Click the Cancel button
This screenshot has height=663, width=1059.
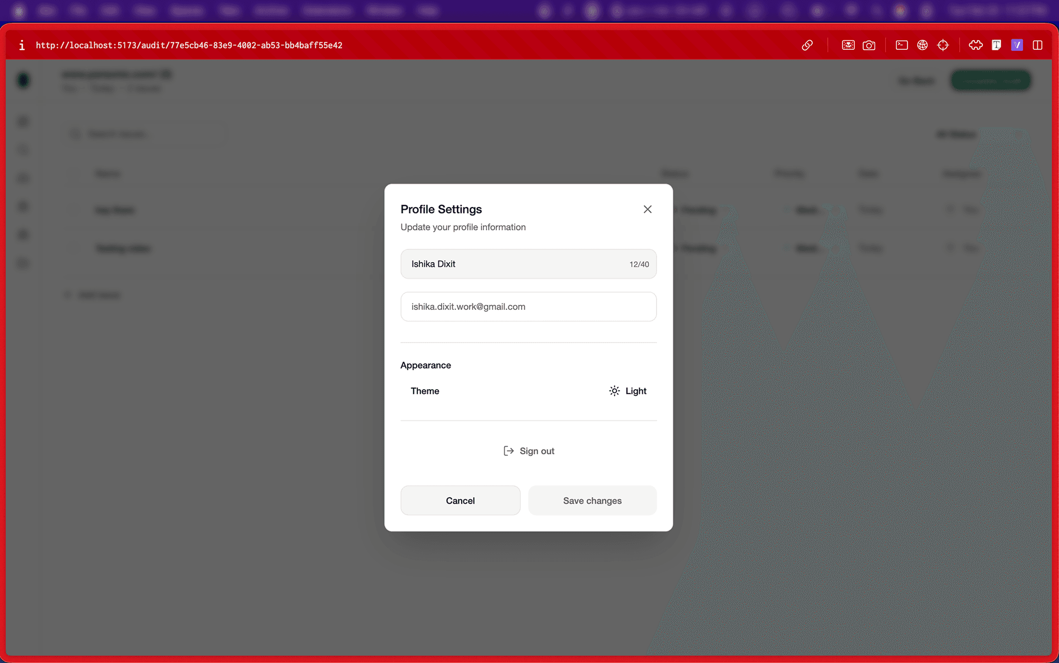460,500
